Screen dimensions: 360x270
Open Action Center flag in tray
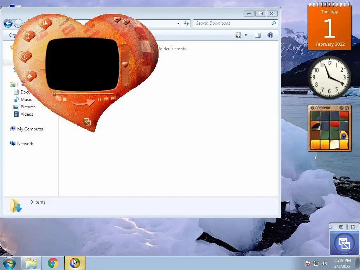click(x=308, y=263)
